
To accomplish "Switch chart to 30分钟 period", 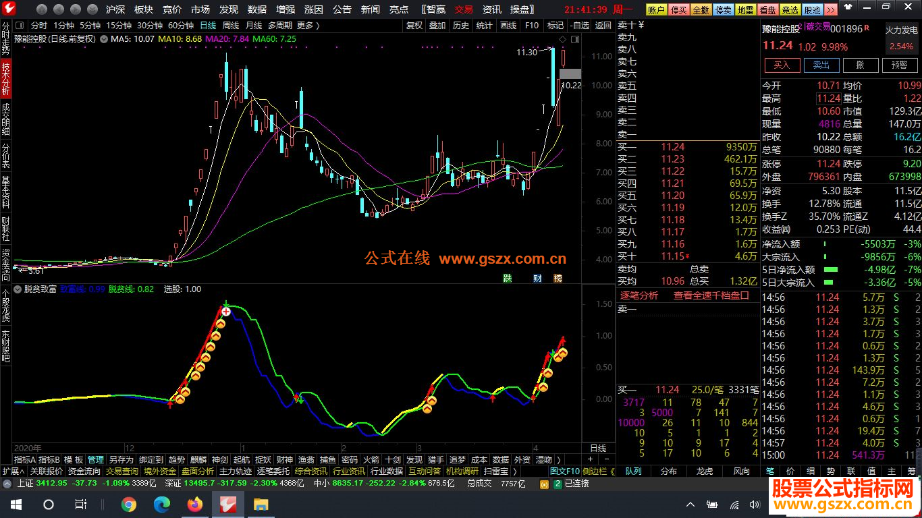I will (x=150, y=26).
